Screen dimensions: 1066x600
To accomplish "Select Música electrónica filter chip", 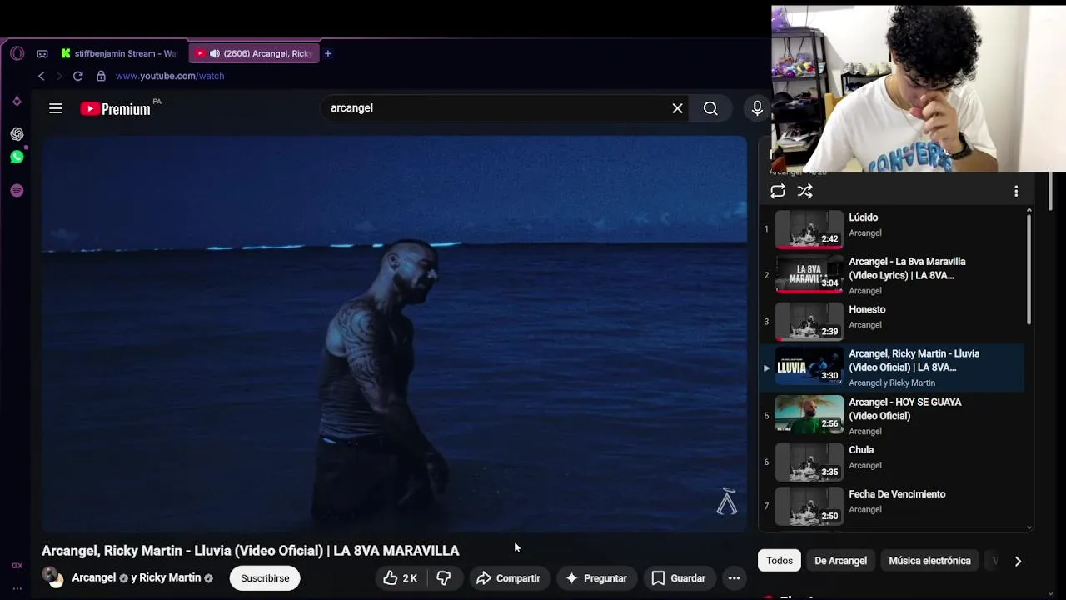I will (929, 561).
